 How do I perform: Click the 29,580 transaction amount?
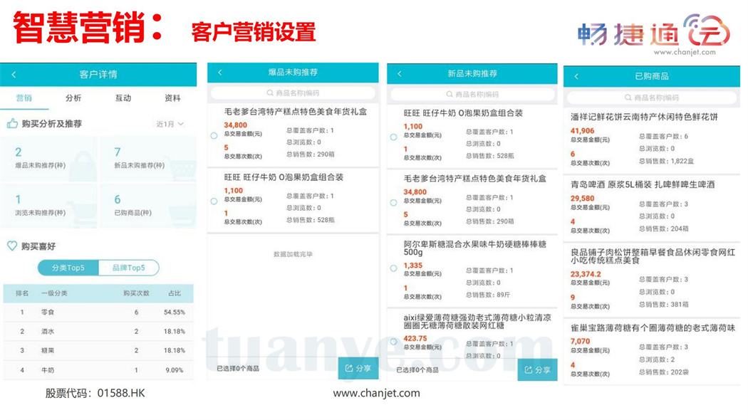click(x=583, y=199)
